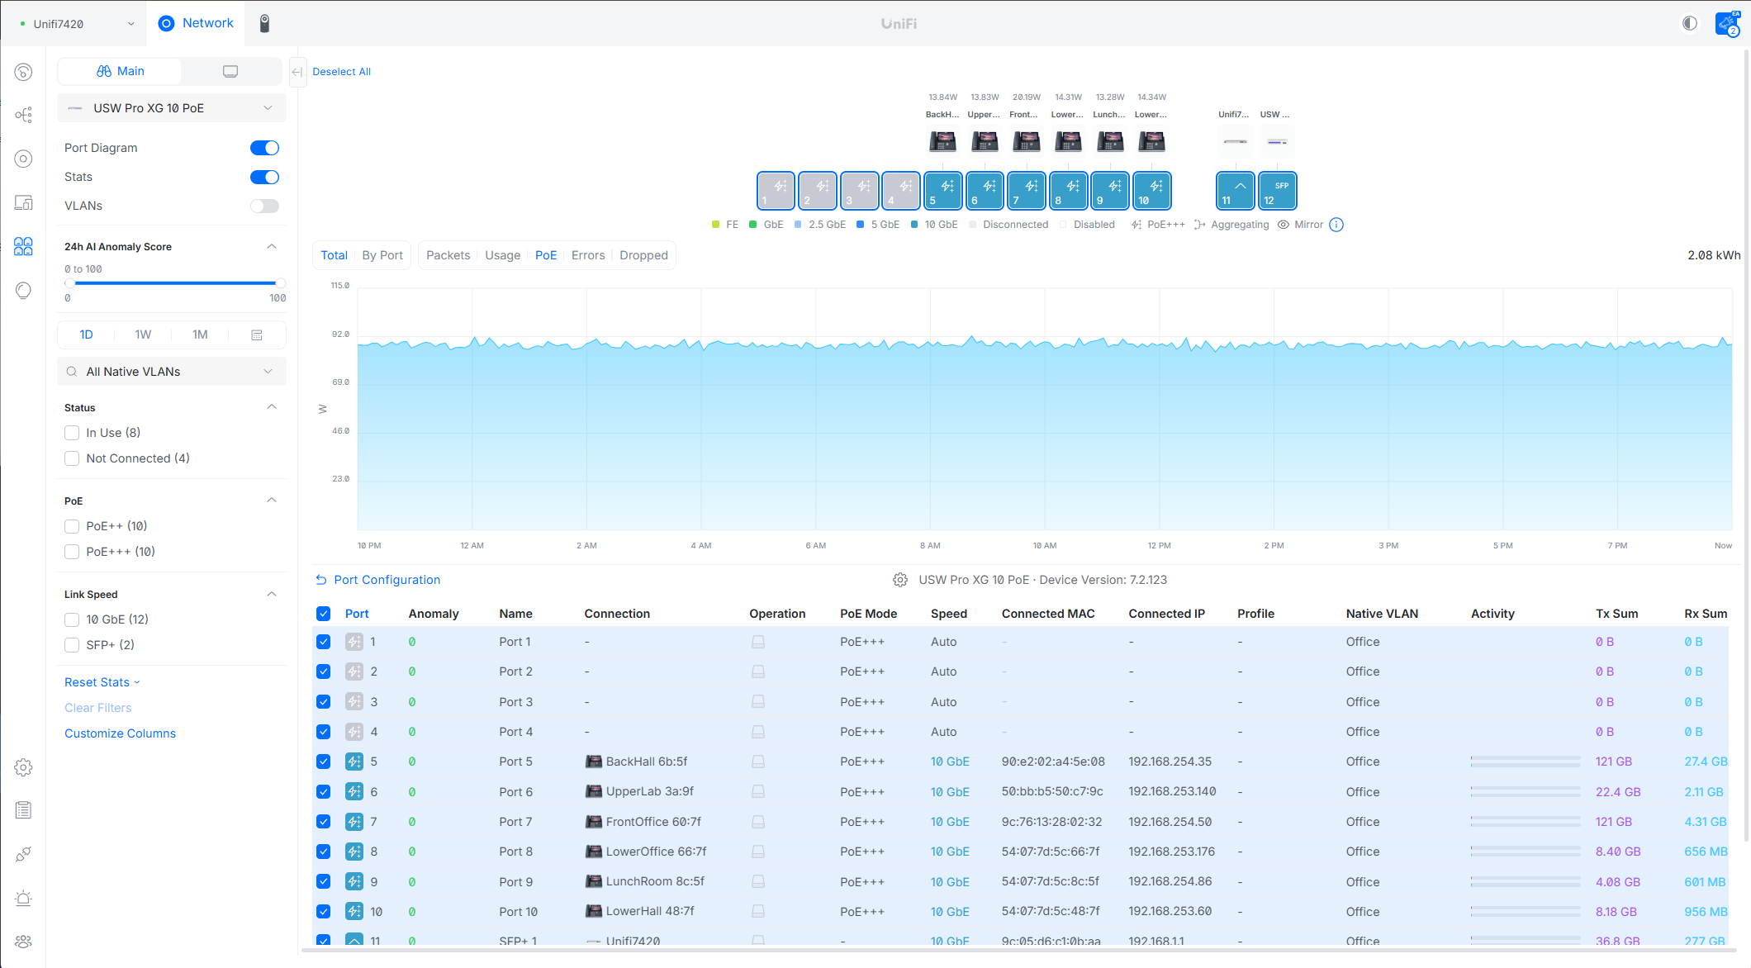The height and width of the screenshot is (968, 1751).
Task: Click port 5 in port diagram
Action: click(942, 191)
